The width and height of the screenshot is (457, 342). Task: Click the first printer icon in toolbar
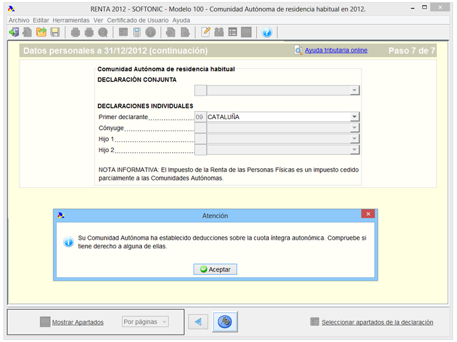coord(75,32)
